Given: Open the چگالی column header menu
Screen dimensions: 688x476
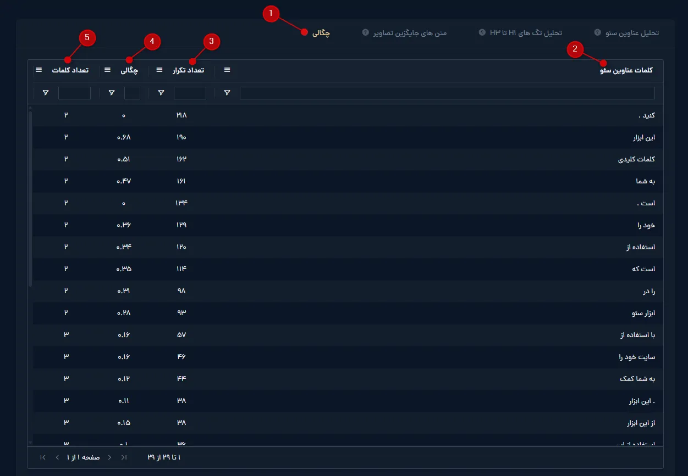Looking at the screenshot, I should (108, 70).
